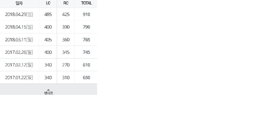The height and width of the screenshot is (121, 266).
Task: Select the 일자 column header
Action: [x=19, y=3]
